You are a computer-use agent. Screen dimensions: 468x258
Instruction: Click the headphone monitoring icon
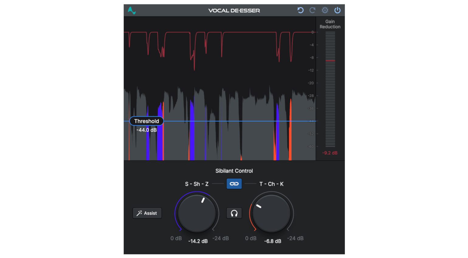coord(234,213)
